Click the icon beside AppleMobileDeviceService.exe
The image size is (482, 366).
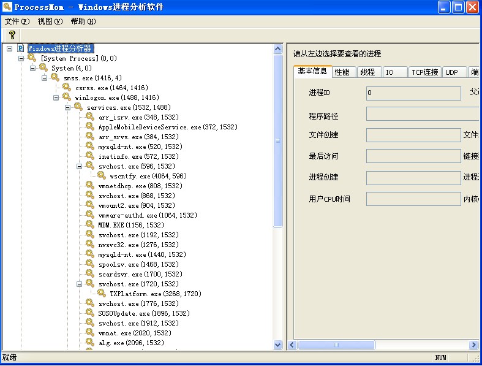[91, 127]
